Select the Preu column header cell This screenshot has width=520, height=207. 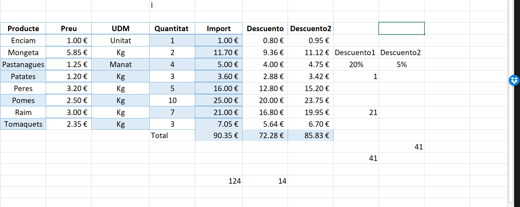(x=69, y=28)
